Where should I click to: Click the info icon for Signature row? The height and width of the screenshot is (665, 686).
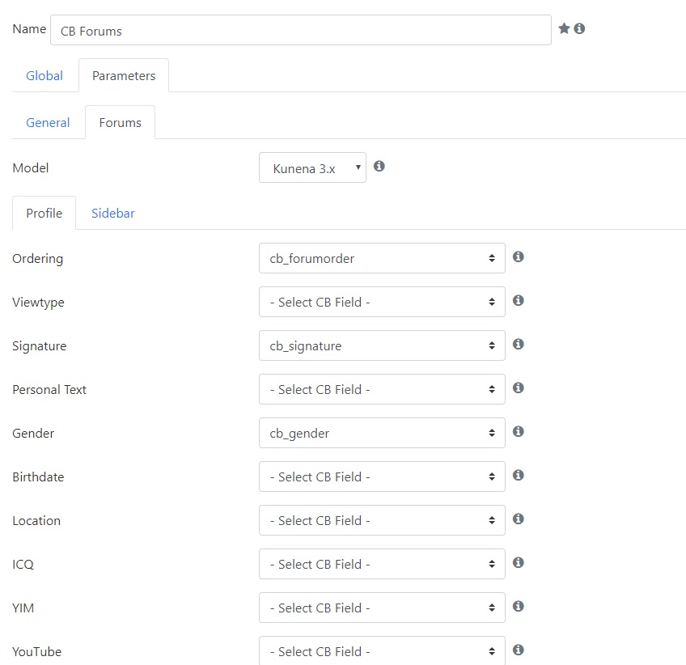click(x=518, y=345)
